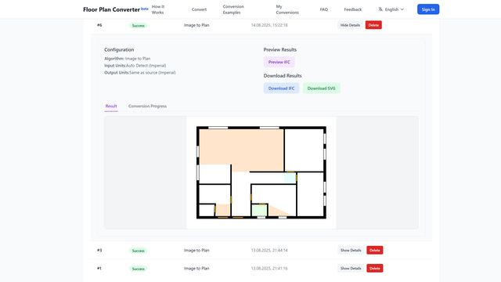Click the Download Results heading
The height and width of the screenshot is (282, 501).
tap(283, 76)
